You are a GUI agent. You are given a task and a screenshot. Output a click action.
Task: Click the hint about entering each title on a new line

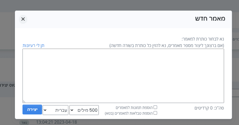coord(167,46)
